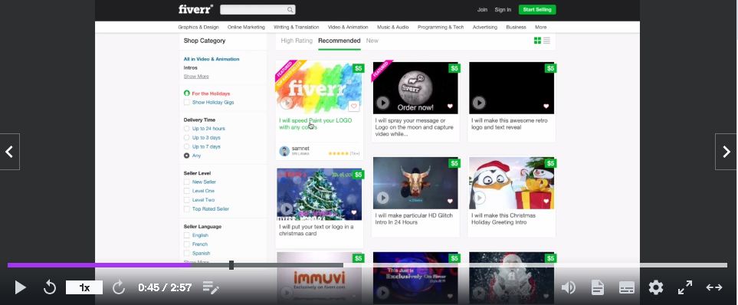Screen dimensions: 738x305
Task: Select the Up to 24 hours option
Action: pyautogui.click(x=187, y=129)
